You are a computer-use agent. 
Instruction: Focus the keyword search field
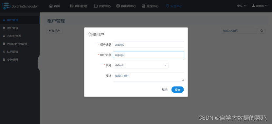[239, 31]
